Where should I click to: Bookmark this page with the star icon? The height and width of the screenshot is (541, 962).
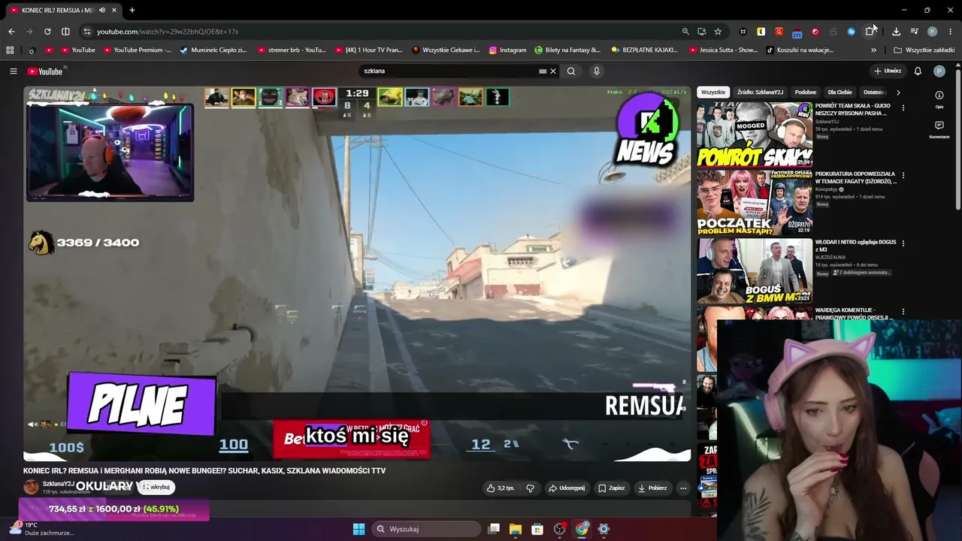718,32
